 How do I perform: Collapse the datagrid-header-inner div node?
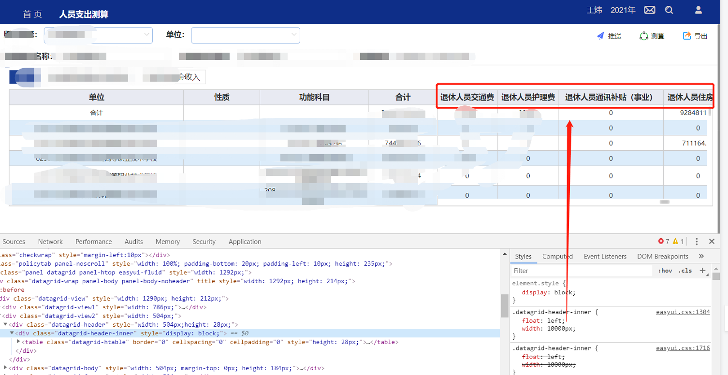click(x=13, y=333)
